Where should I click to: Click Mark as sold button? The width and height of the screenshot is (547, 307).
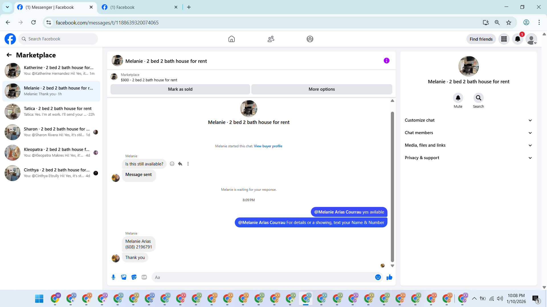tap(180, 89)
